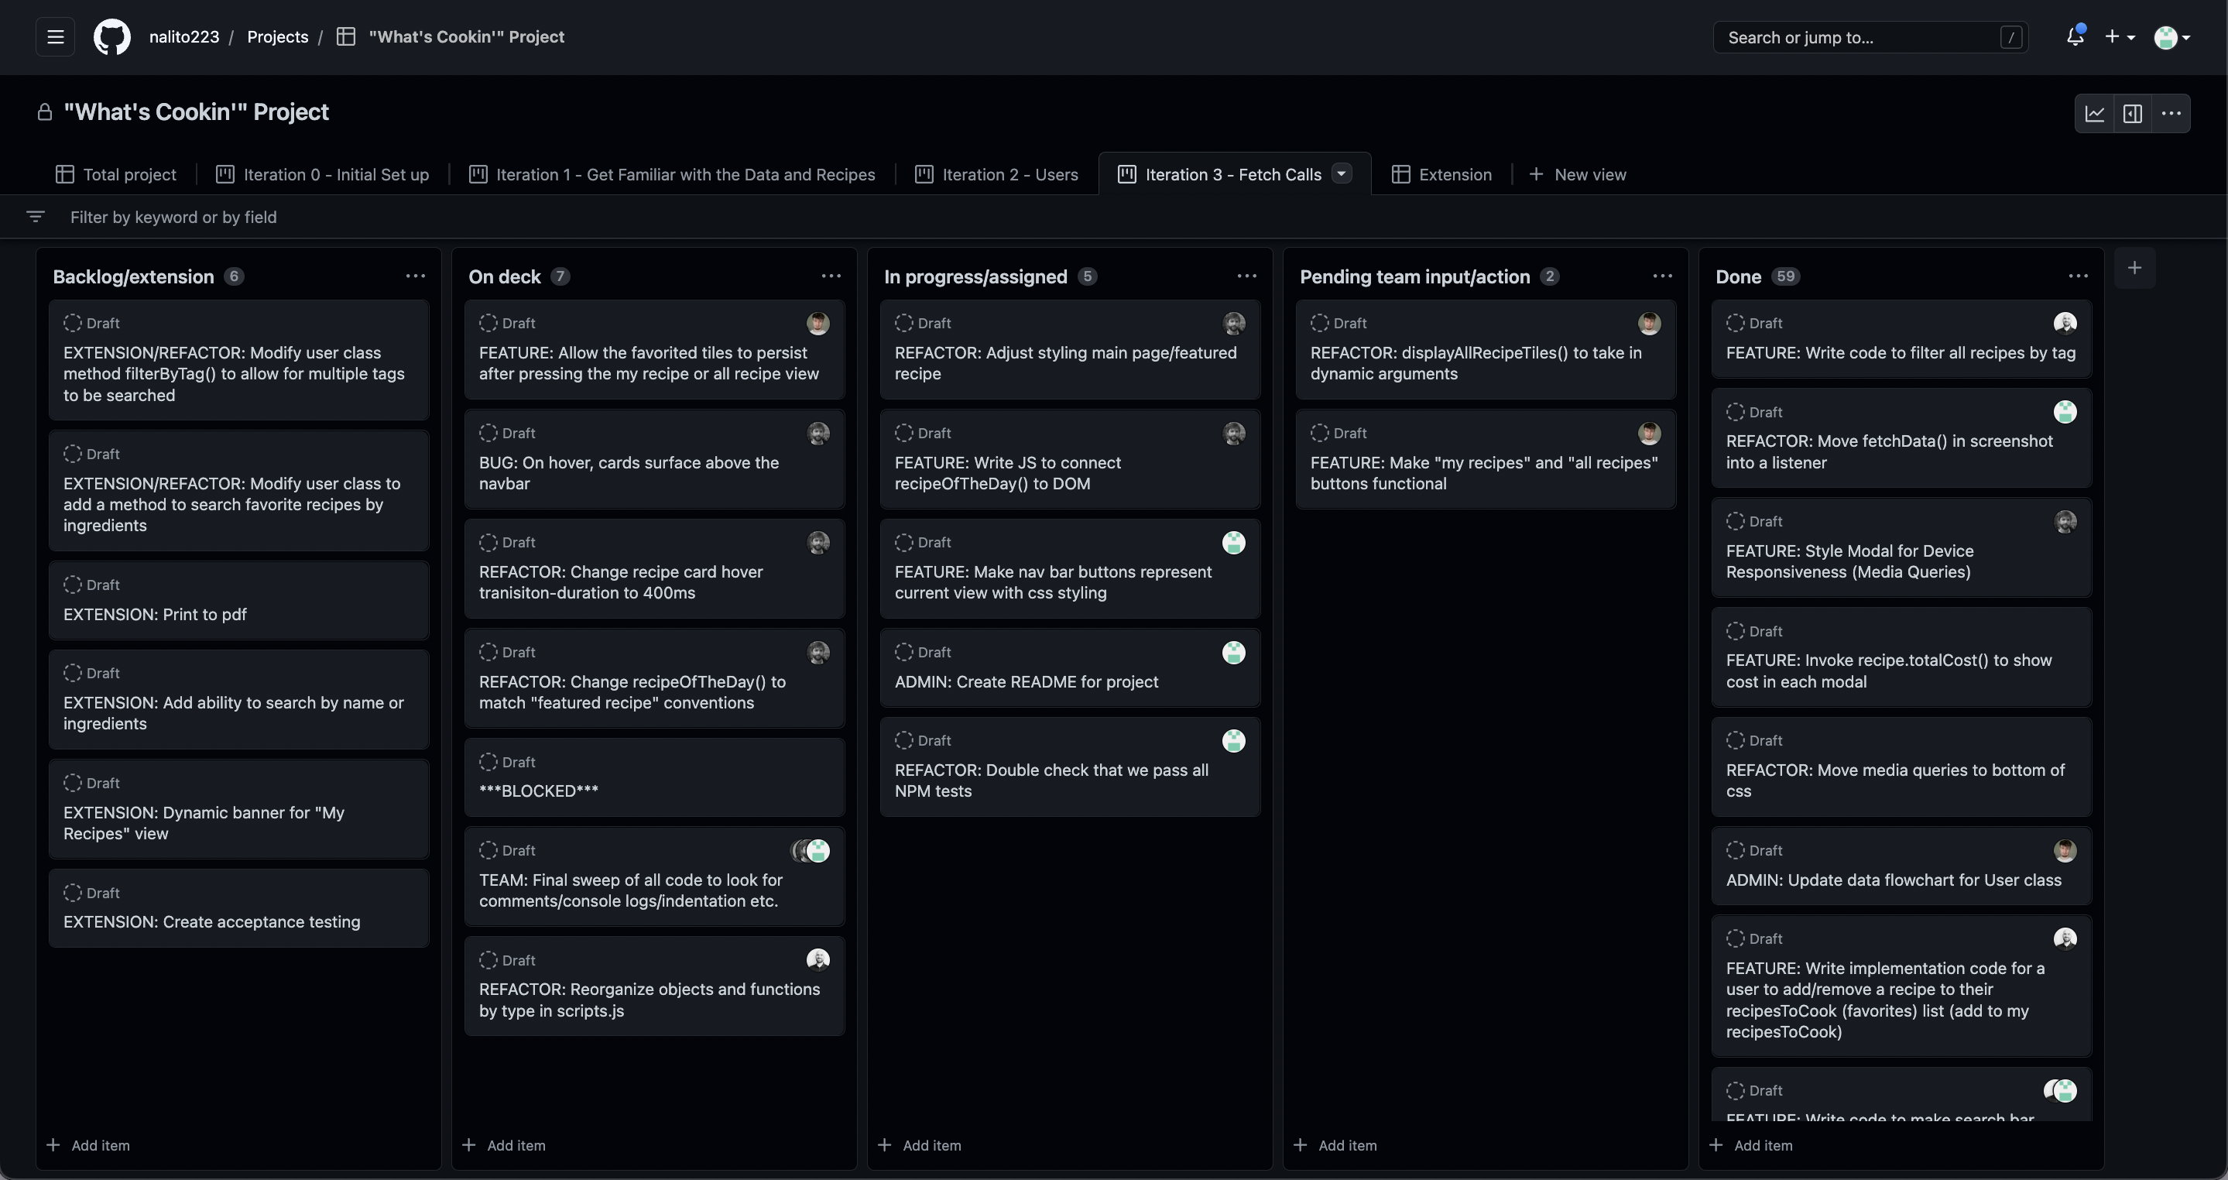This screenshot has width=2228, height=1180.
Task: Expand Iteration 3 - Fetch Calls view options arrow
Action: [x=1342, y=173]
